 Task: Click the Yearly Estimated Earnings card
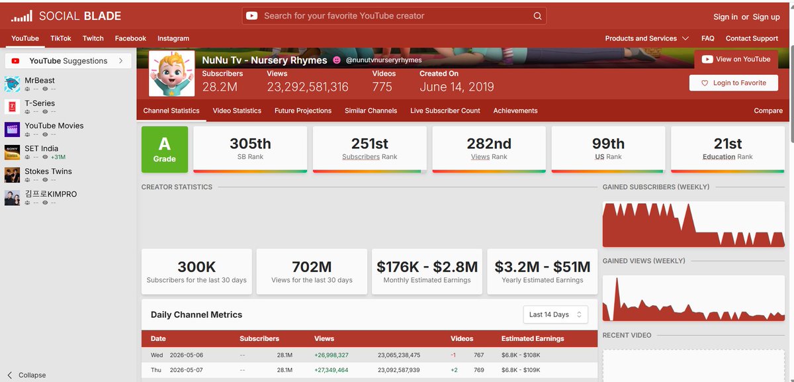point(543,271)
